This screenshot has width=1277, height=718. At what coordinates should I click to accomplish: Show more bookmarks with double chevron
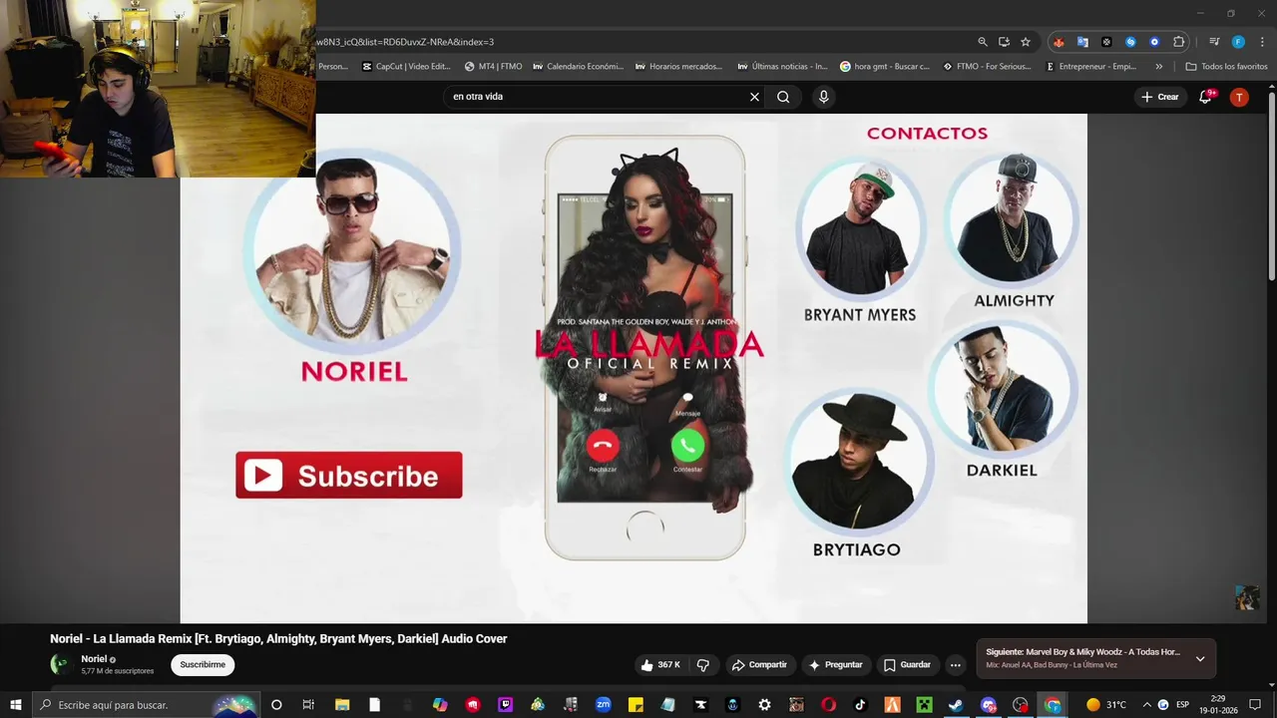1158,67
